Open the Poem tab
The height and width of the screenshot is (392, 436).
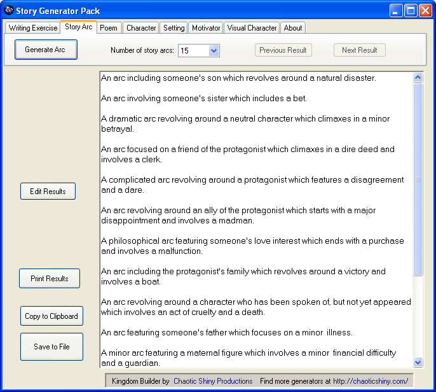coord(109,28)
